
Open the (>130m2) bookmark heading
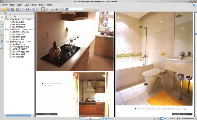click(x=20, y=42)
